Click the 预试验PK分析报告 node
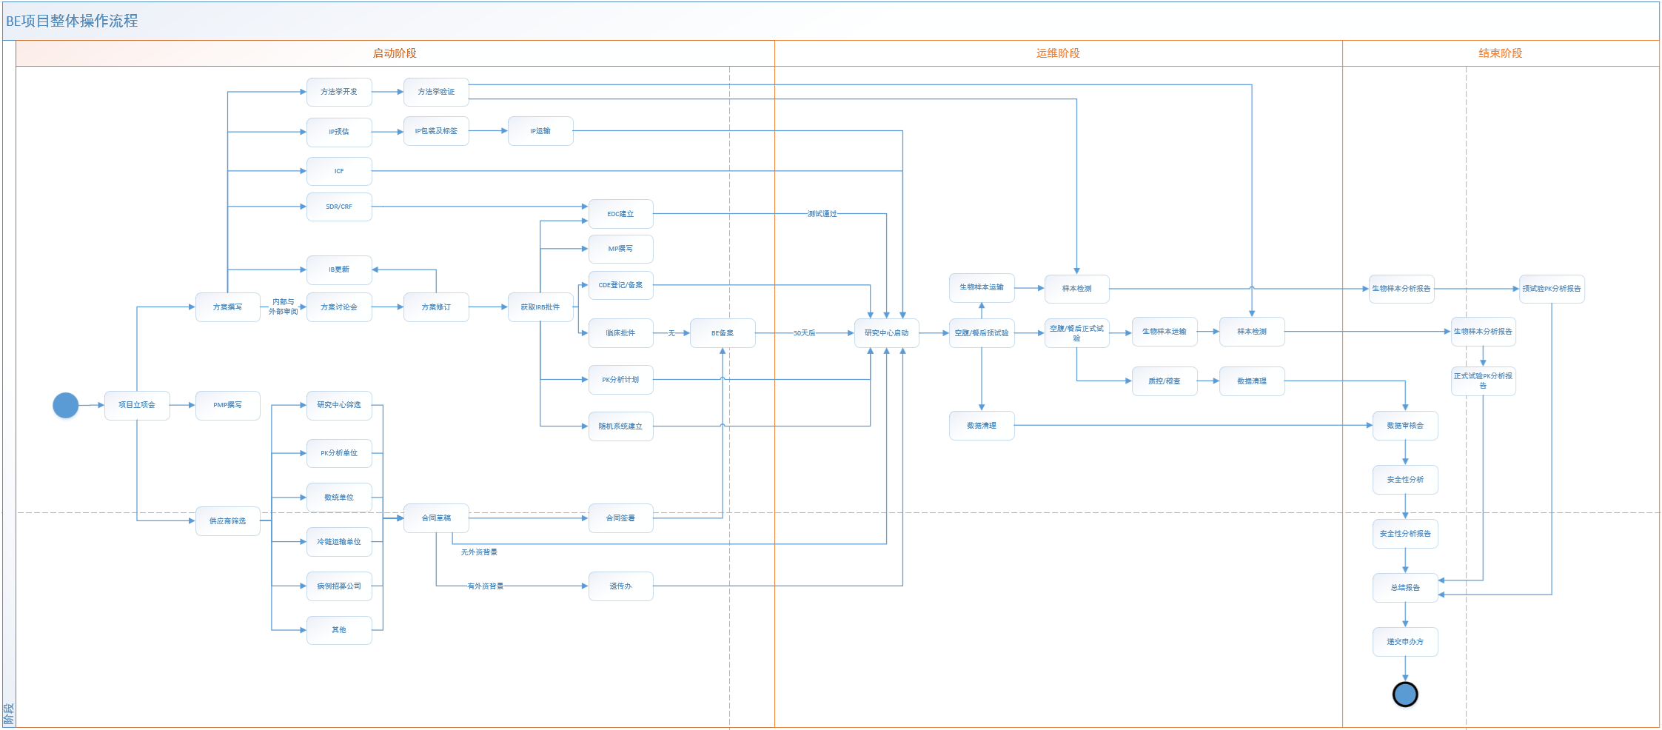Image resolution: width=1662 pixels, height=730 pixels. [x=1551, y=289]
